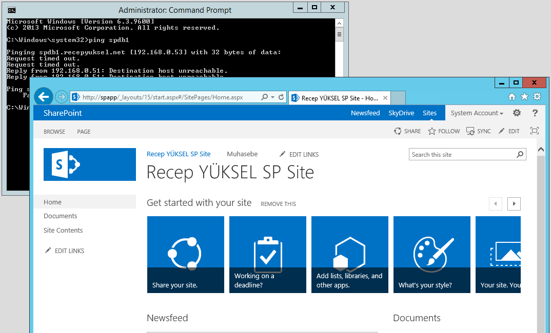
Task: Open the PAGE ribbon tab
Action: (x=84, y=132)
